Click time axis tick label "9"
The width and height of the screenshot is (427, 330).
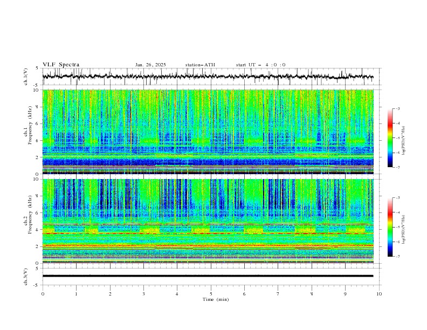[345, 294]
